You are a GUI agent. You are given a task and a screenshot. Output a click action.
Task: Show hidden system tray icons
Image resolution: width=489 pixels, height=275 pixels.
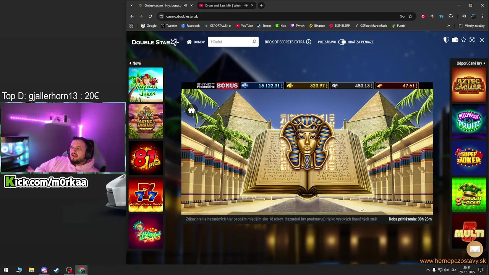(x=428, y=270)
